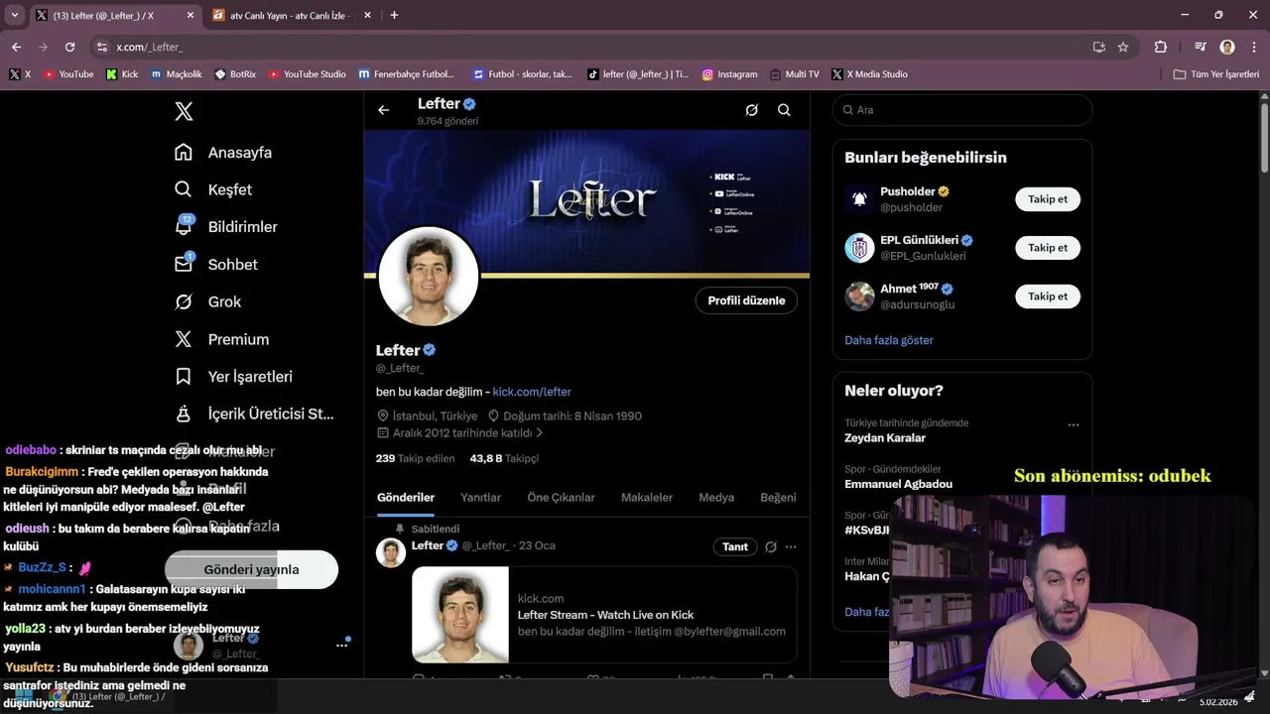This screenshot has width=1270, height=714.
Task: Open the YouTube bookmark
Action: click(68, 74)
